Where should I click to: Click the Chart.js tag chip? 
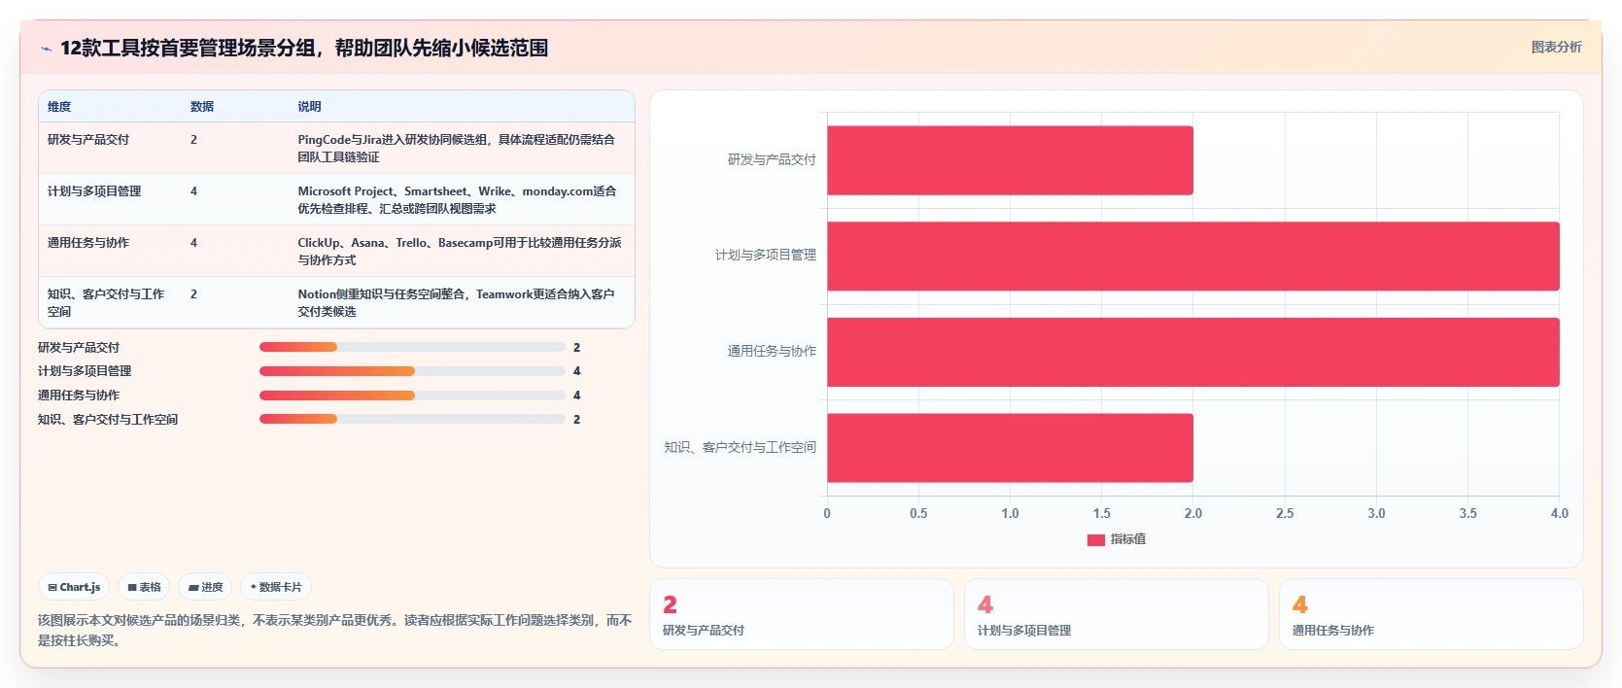click(x=74, y=587)
